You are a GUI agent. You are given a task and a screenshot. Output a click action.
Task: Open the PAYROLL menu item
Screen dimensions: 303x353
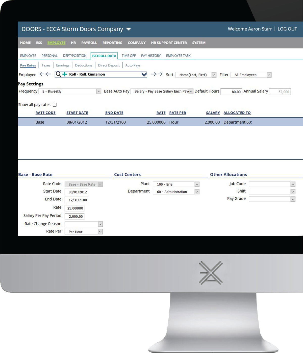tap(89, 43)
